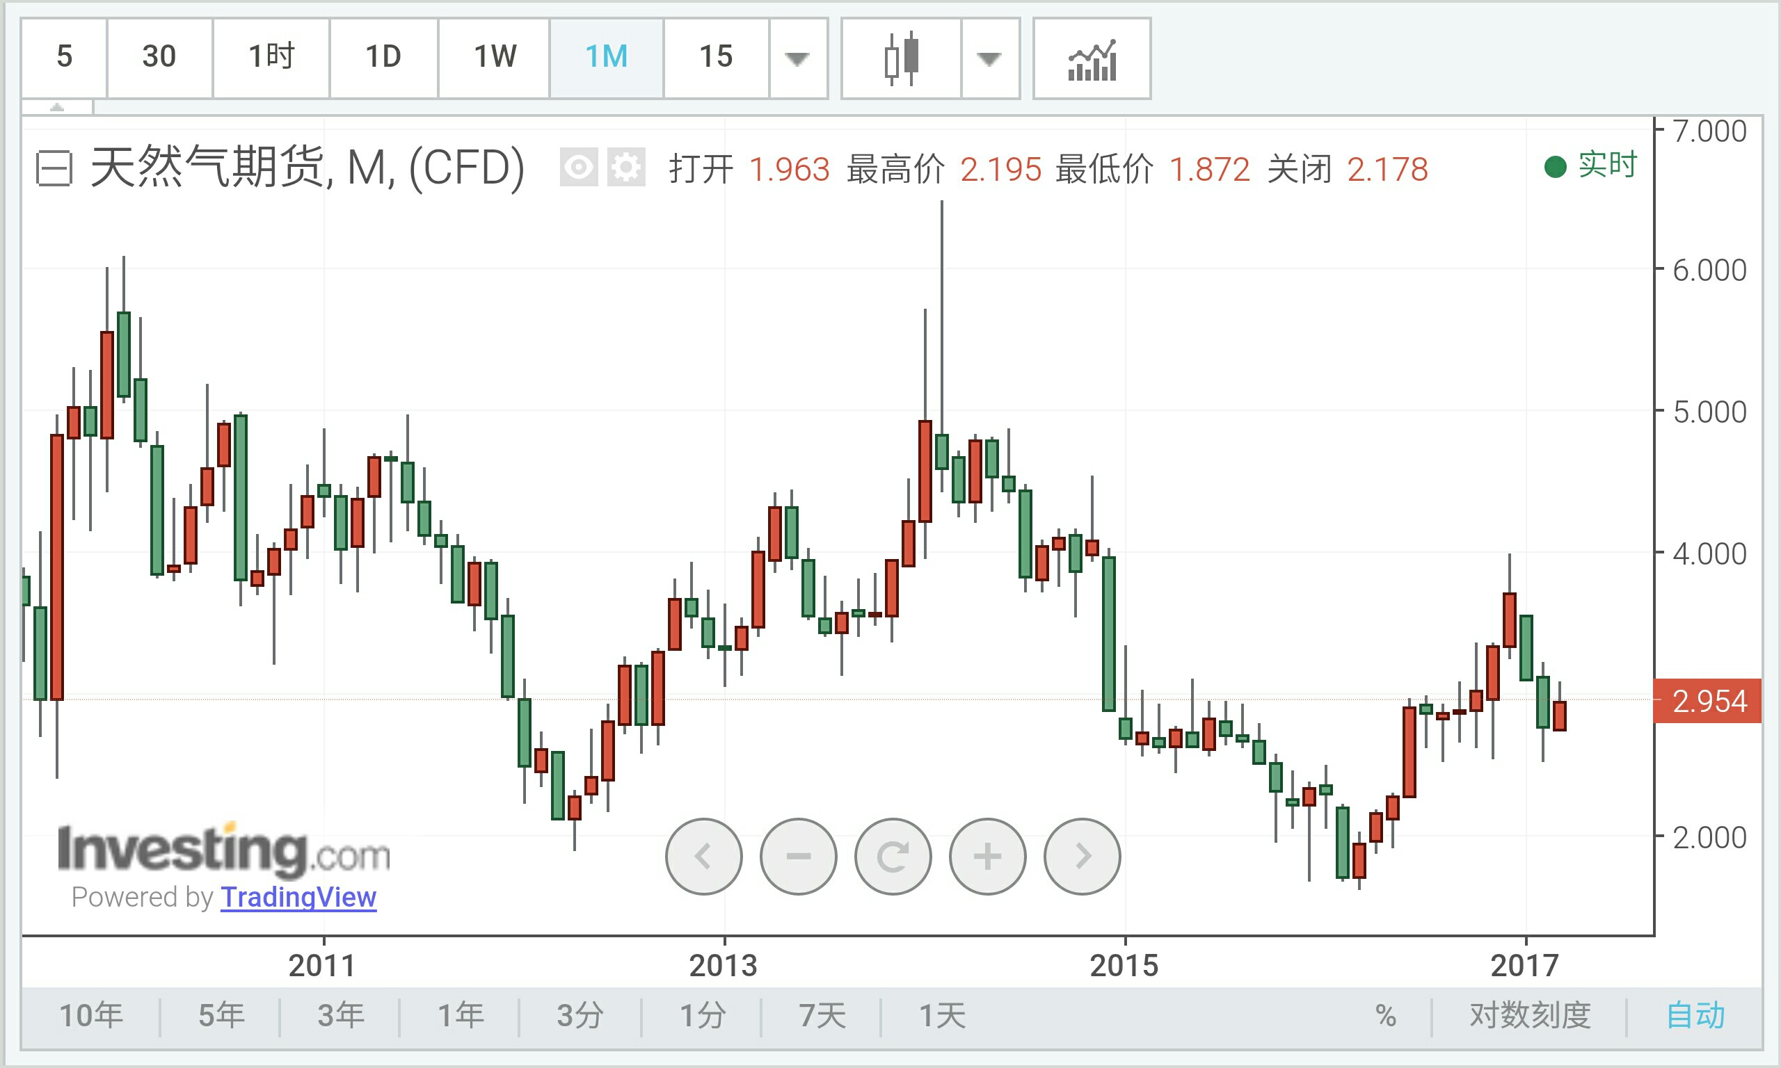Set the range to 5年
The image size is (1781, 1068).
(x=221, y=1015)
